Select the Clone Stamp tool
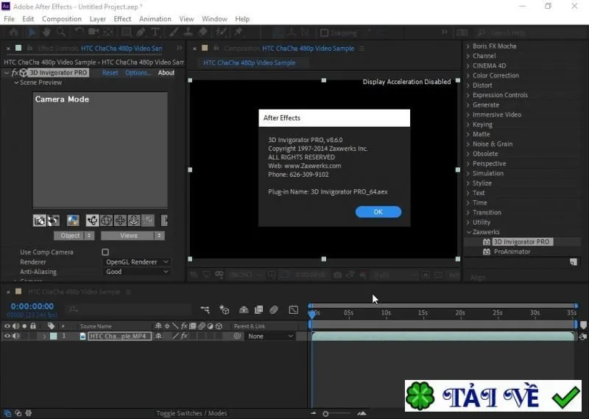The width and height of the screenshot is (589, 419). pos(188,32)
